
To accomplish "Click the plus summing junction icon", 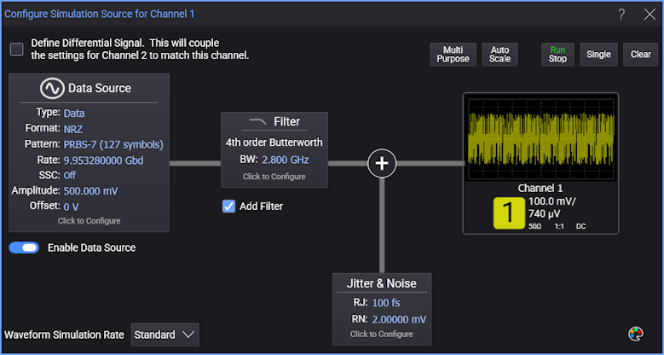I will [382, 163].
